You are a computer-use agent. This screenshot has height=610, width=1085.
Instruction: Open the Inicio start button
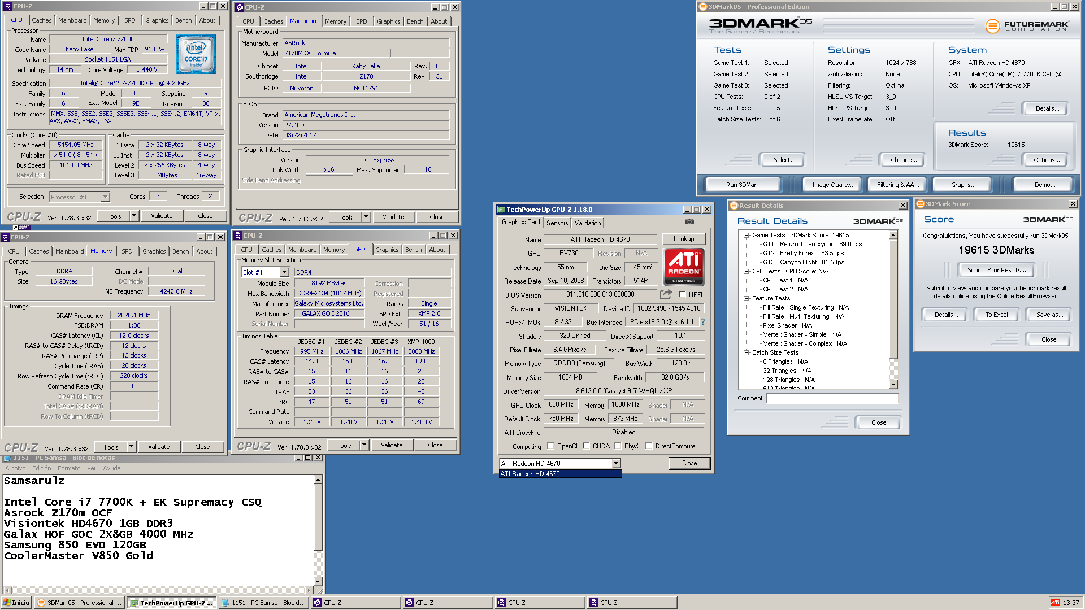[x=16, y=603]
